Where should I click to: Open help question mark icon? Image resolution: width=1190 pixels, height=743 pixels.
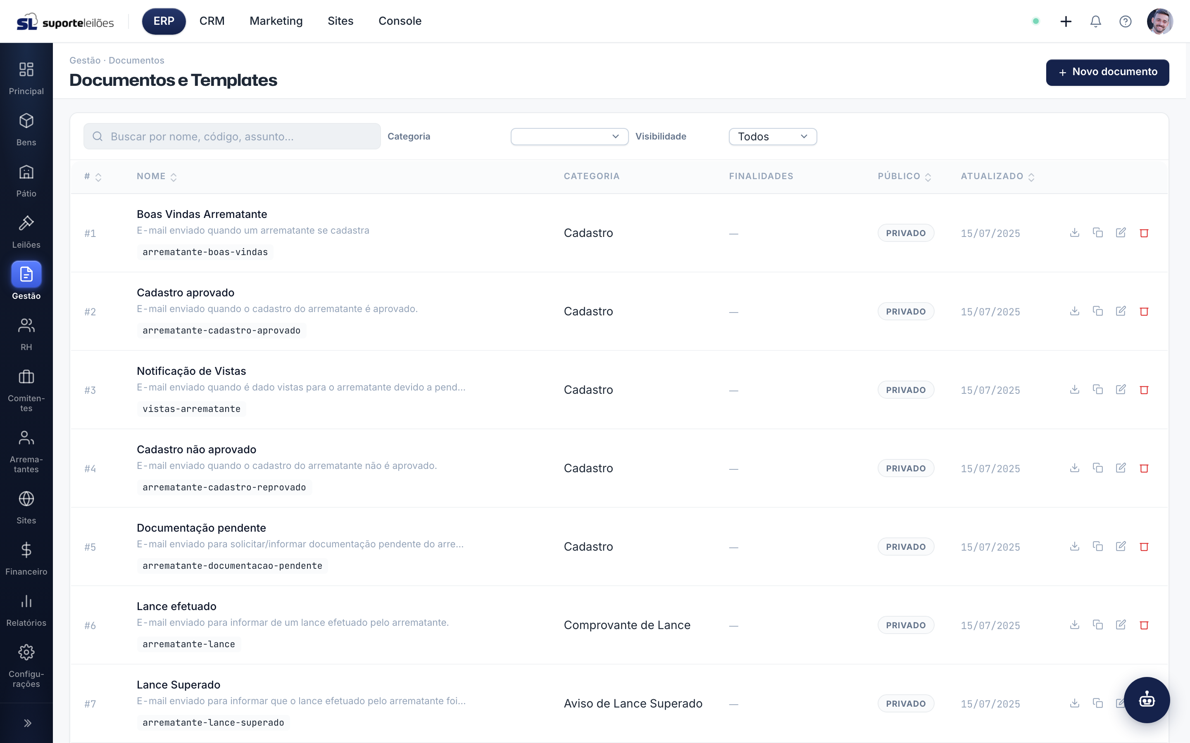click(x=1125, y=21)
